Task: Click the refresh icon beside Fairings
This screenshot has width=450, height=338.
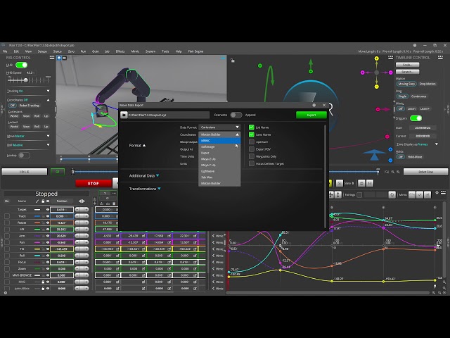Action: coord(392,195)
